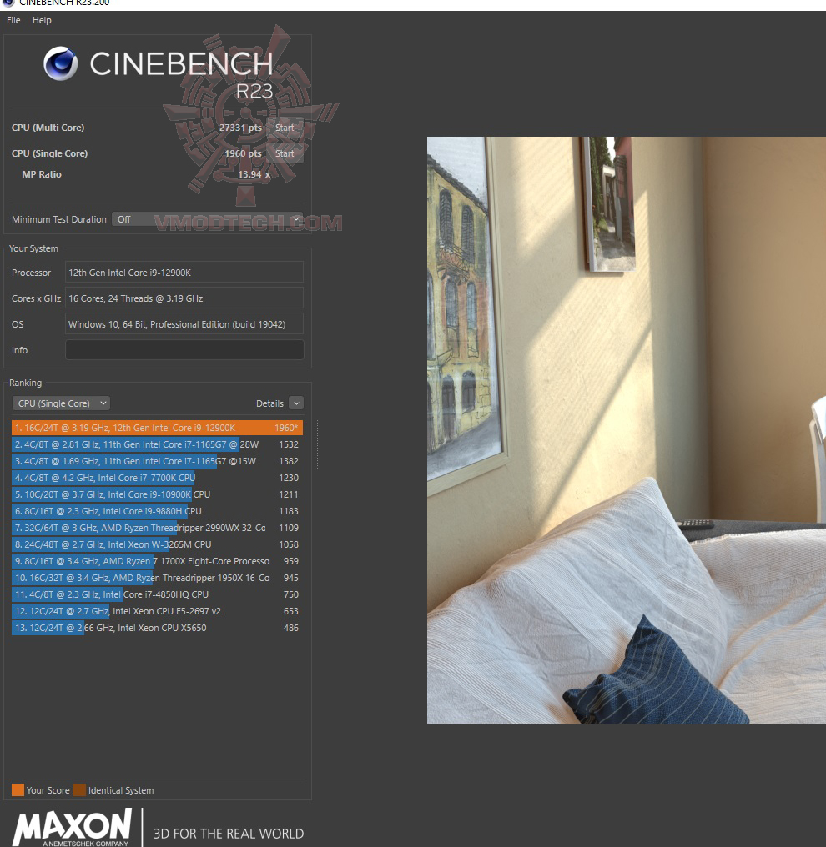Click the rendered room preview image

[627, 430]
